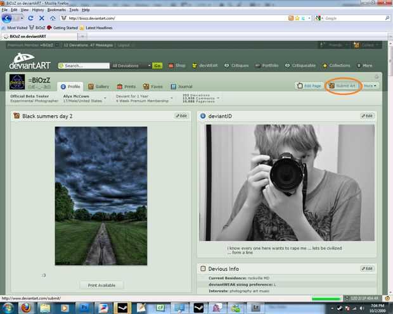Click Edit on the deviantID panel
393x314 pixels.
(367, 116)
